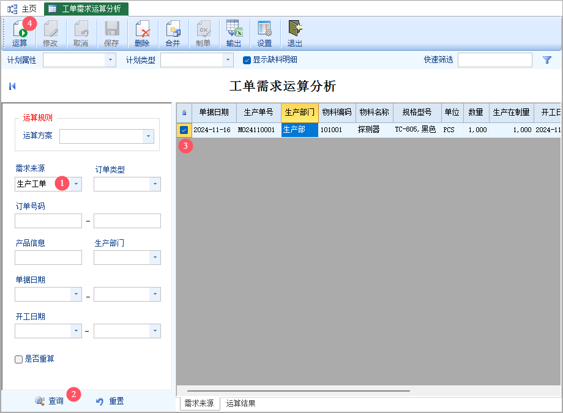
Task: Uncheck the row checkbox for MO24110001
Action: (184, 130)
